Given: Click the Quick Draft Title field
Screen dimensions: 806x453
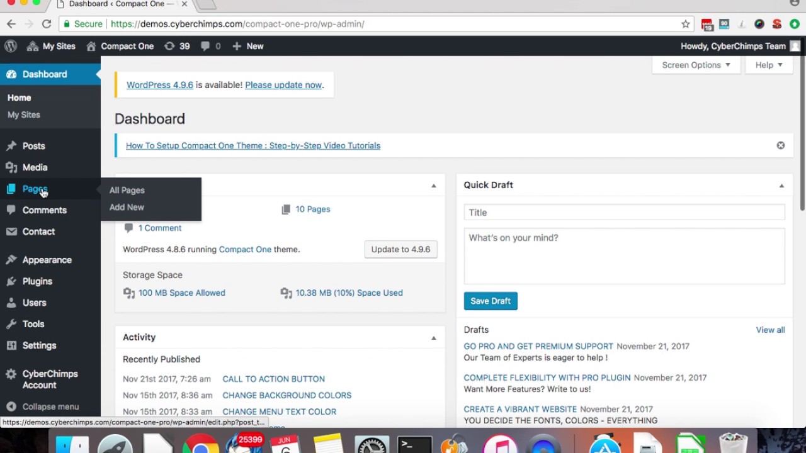Looking at the screenshot, I should point(624,212).
